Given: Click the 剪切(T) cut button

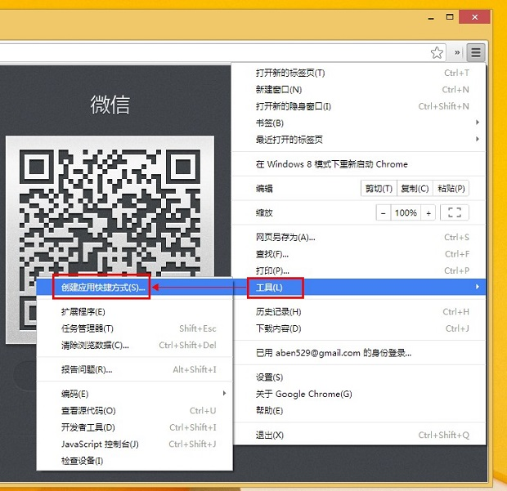Looking at the screenshot, I should [378, 189].
